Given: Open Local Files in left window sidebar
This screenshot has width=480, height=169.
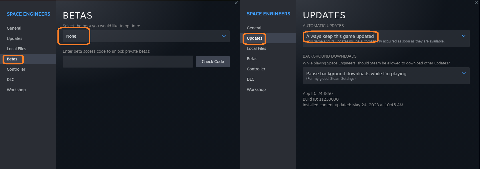Looking at the screenshot, I should (x=17, y=49).
